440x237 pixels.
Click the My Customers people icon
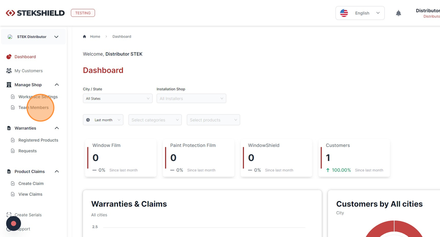(x=9, y=71)
